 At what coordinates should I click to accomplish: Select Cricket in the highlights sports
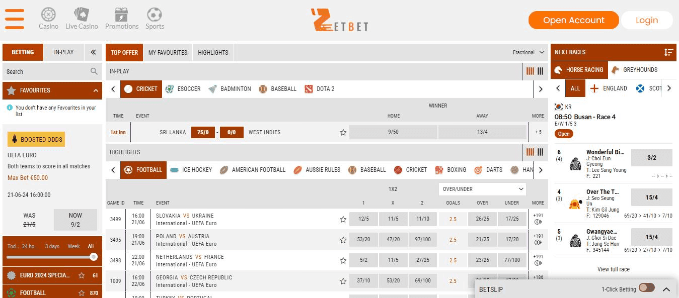pos(410,170)
